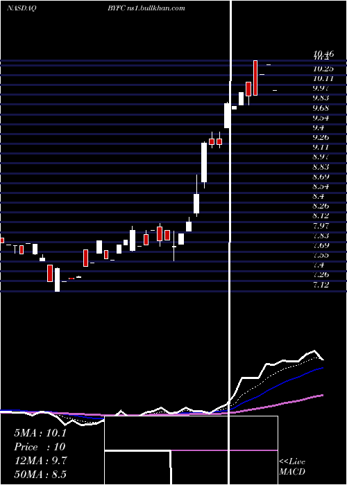Click the 7.69 price axis label
Screen dimensions: 347x485
pyautogui.click(x=322, y=245)
